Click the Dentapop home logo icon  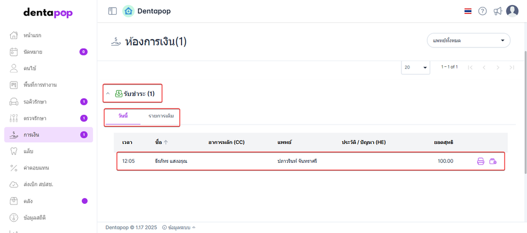128,11
